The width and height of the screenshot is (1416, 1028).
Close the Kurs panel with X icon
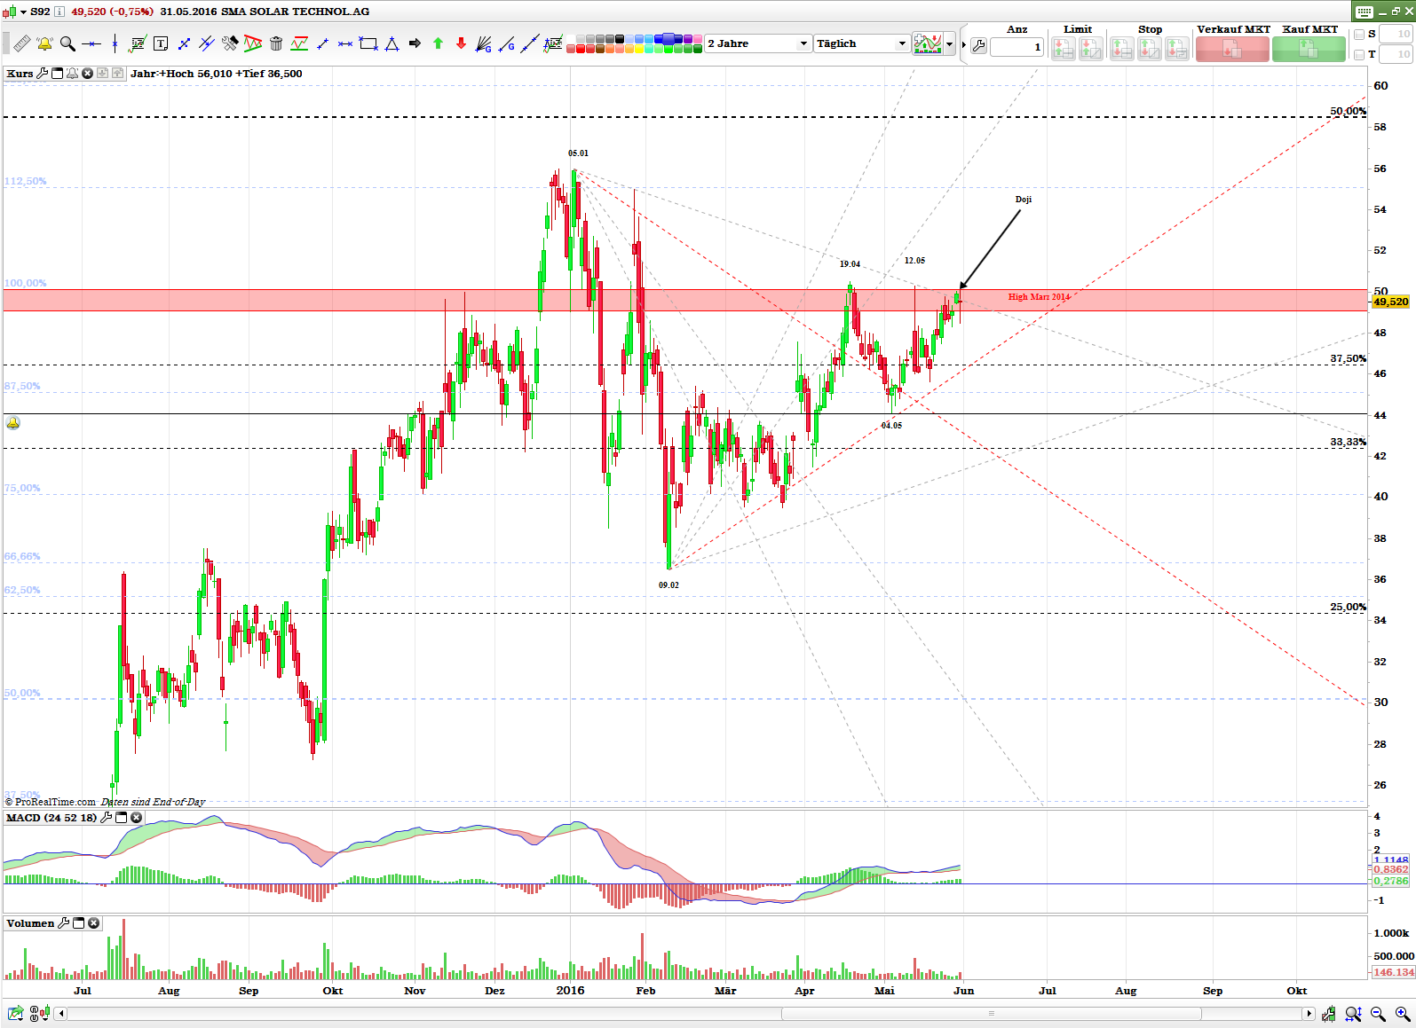pos(87,74)
